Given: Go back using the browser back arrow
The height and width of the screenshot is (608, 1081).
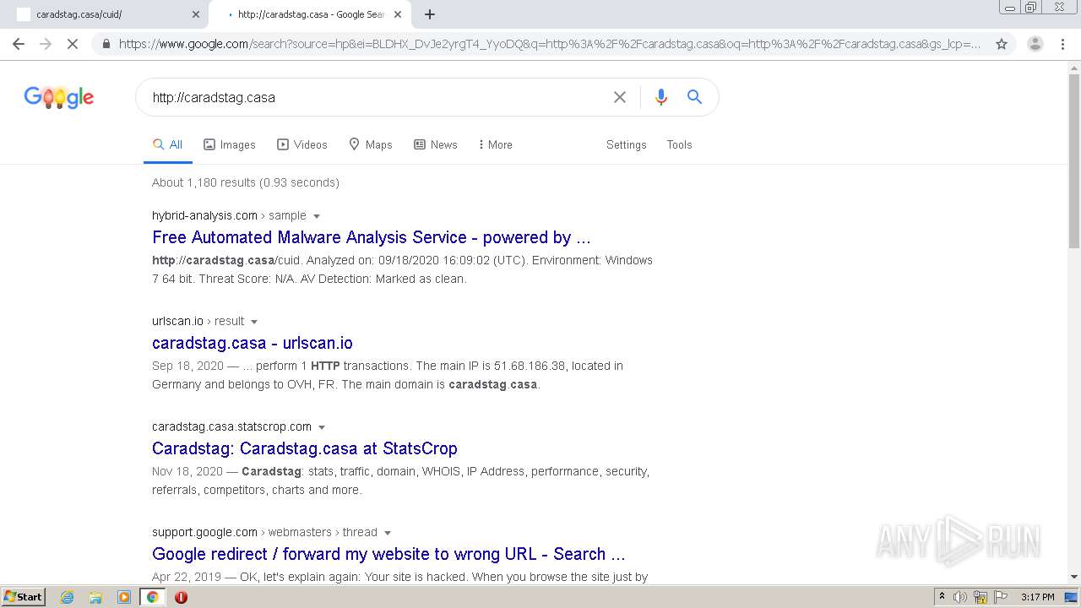Looking at the screenshot, I should (x=19, y=44).
